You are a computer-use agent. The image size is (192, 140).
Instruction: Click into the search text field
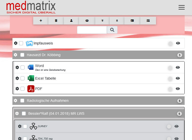(92, 30)
